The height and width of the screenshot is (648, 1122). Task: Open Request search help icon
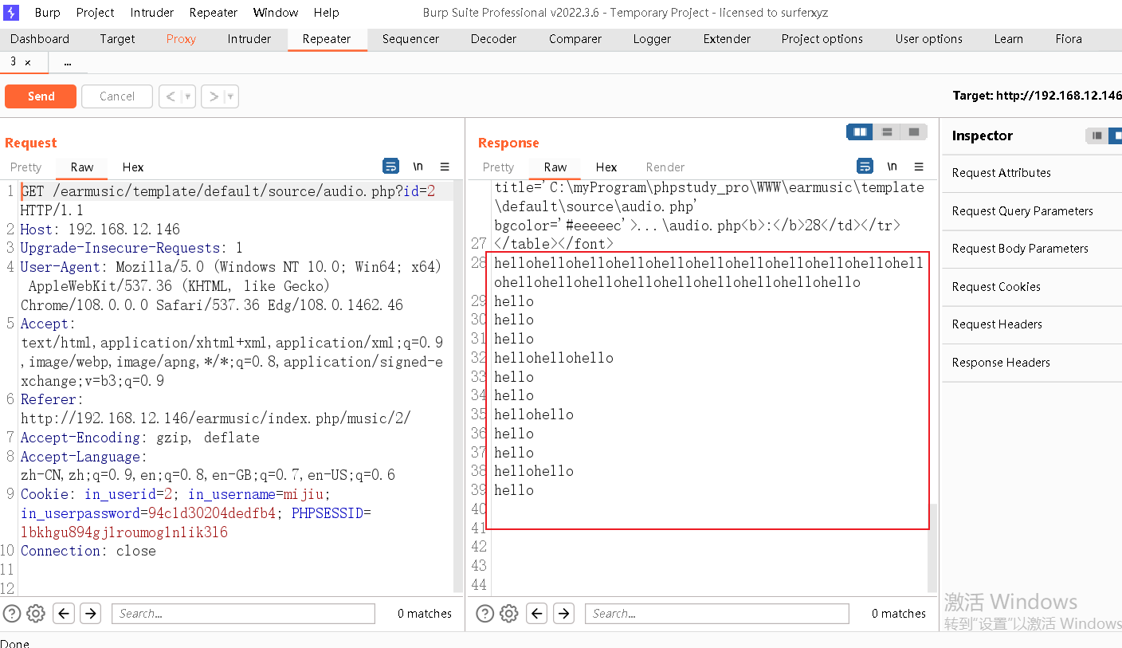pos(12,613)
